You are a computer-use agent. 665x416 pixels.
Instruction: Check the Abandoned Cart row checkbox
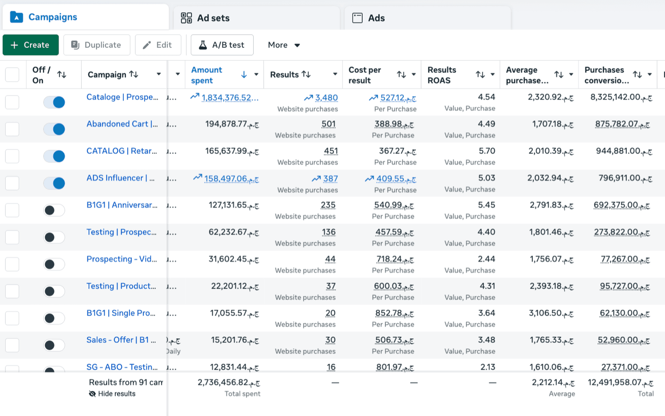(x=12, y=129)
